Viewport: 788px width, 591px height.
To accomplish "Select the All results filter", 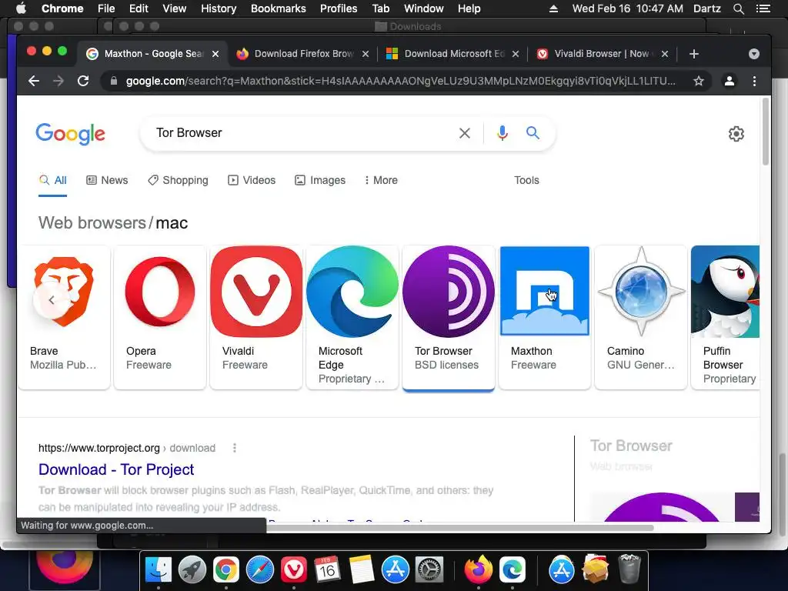I will [53, 180].
